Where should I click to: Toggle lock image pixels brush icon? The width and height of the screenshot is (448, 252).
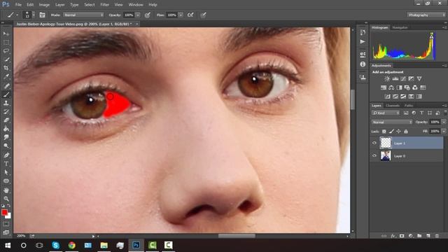tap(391, 131)
